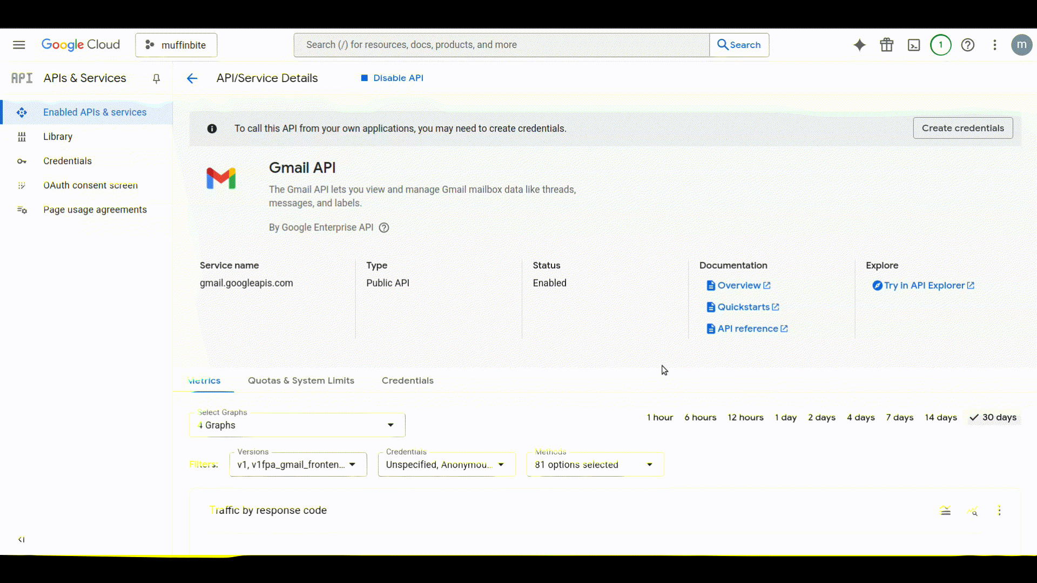Image resolution: width=1037 pixels, height=583 pixels.
Task: Open the Versions filter dropdown
Action: 298,465
